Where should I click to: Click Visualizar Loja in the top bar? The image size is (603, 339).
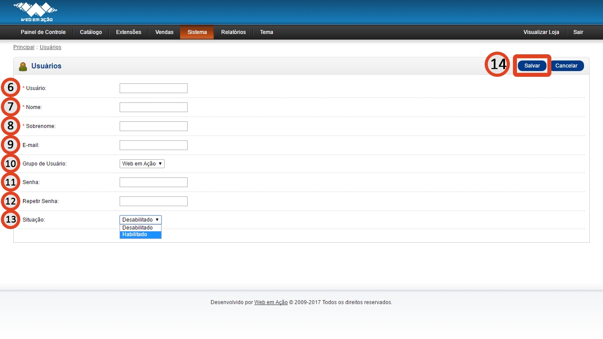click(x=541, y=32)
